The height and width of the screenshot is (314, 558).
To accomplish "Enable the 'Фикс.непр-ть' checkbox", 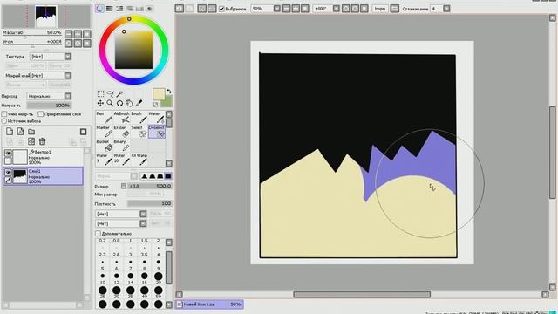I will (4, 114).
